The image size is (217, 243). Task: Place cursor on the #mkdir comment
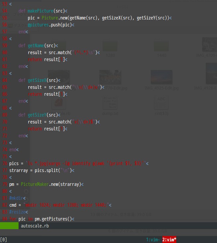coord(16,198)
